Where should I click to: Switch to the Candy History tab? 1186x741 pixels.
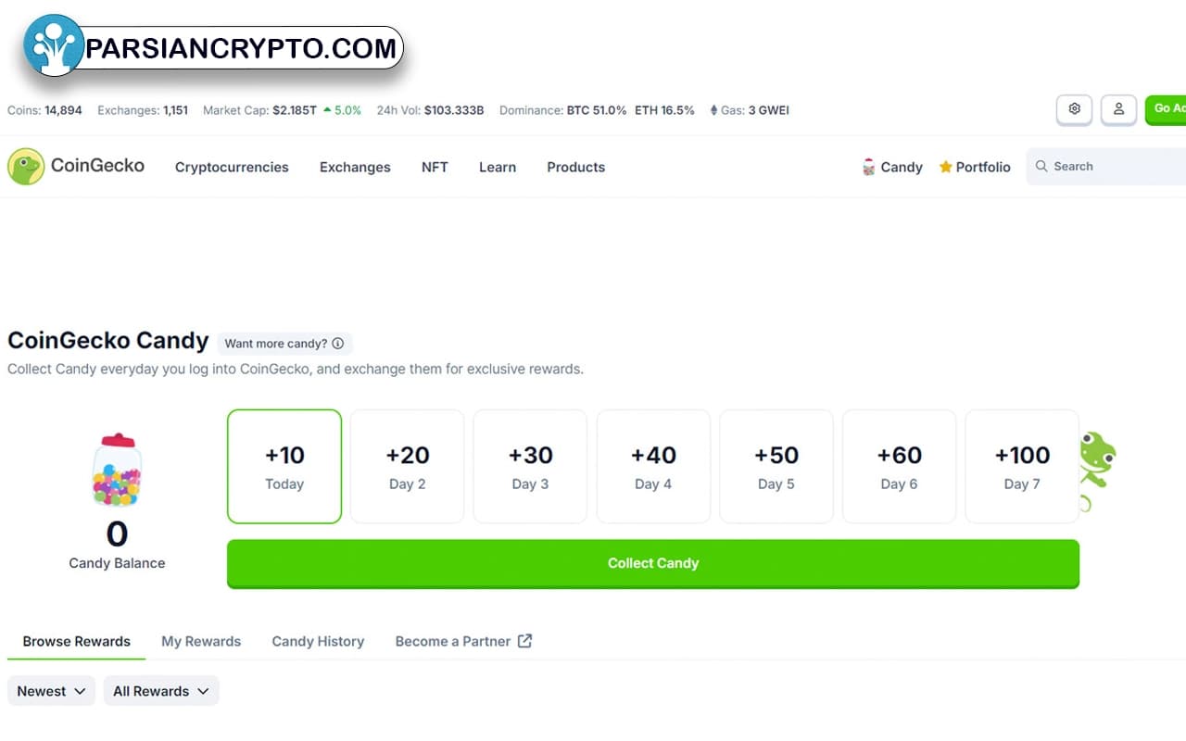[318, 641]
